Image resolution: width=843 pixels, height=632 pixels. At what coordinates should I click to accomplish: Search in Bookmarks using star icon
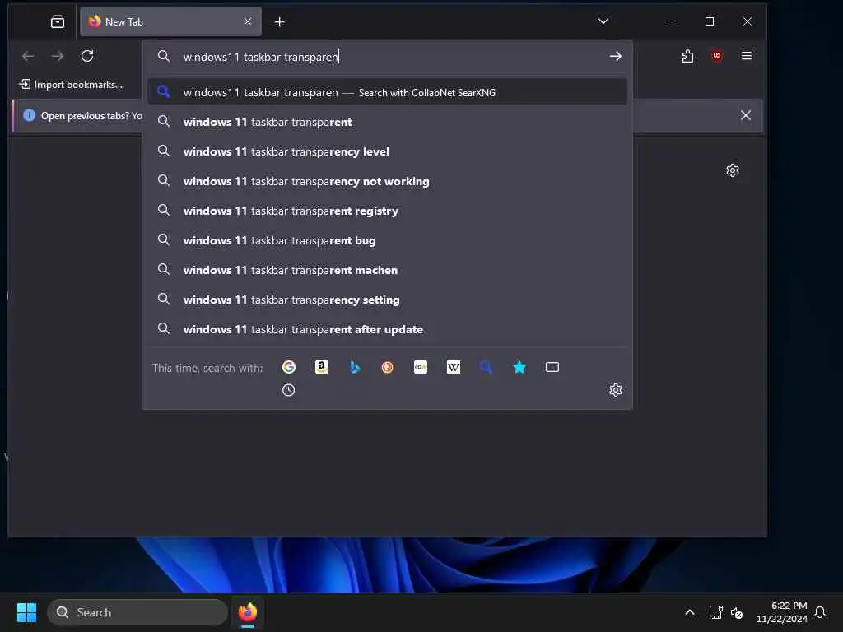519,367
